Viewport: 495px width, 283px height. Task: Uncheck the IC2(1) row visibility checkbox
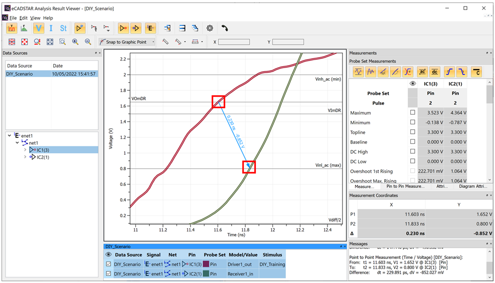point(108,273)
